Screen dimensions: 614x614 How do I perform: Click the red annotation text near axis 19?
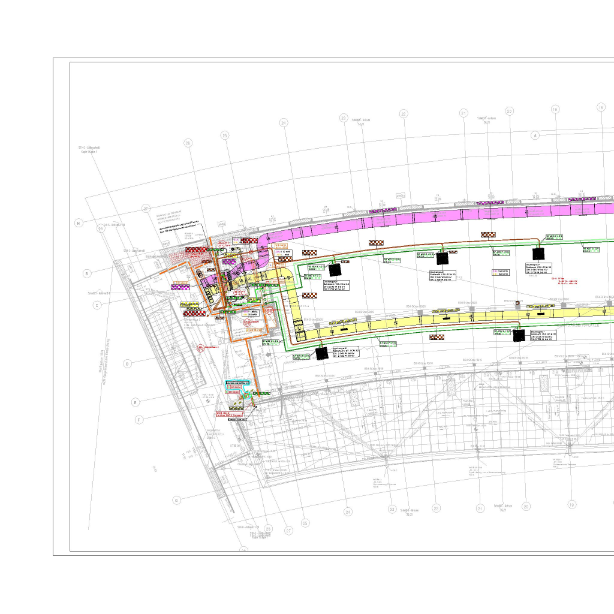click(567, 281)
